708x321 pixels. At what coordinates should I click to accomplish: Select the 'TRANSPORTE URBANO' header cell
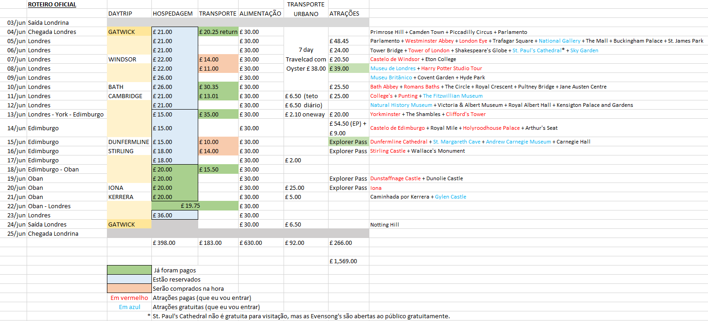click(306, 9)
